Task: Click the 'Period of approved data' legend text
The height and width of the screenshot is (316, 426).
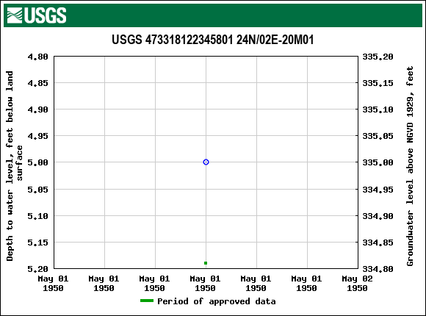Action: [216, 301]
